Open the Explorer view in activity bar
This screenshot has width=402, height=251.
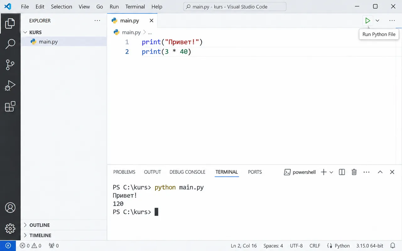click(10, 23)
